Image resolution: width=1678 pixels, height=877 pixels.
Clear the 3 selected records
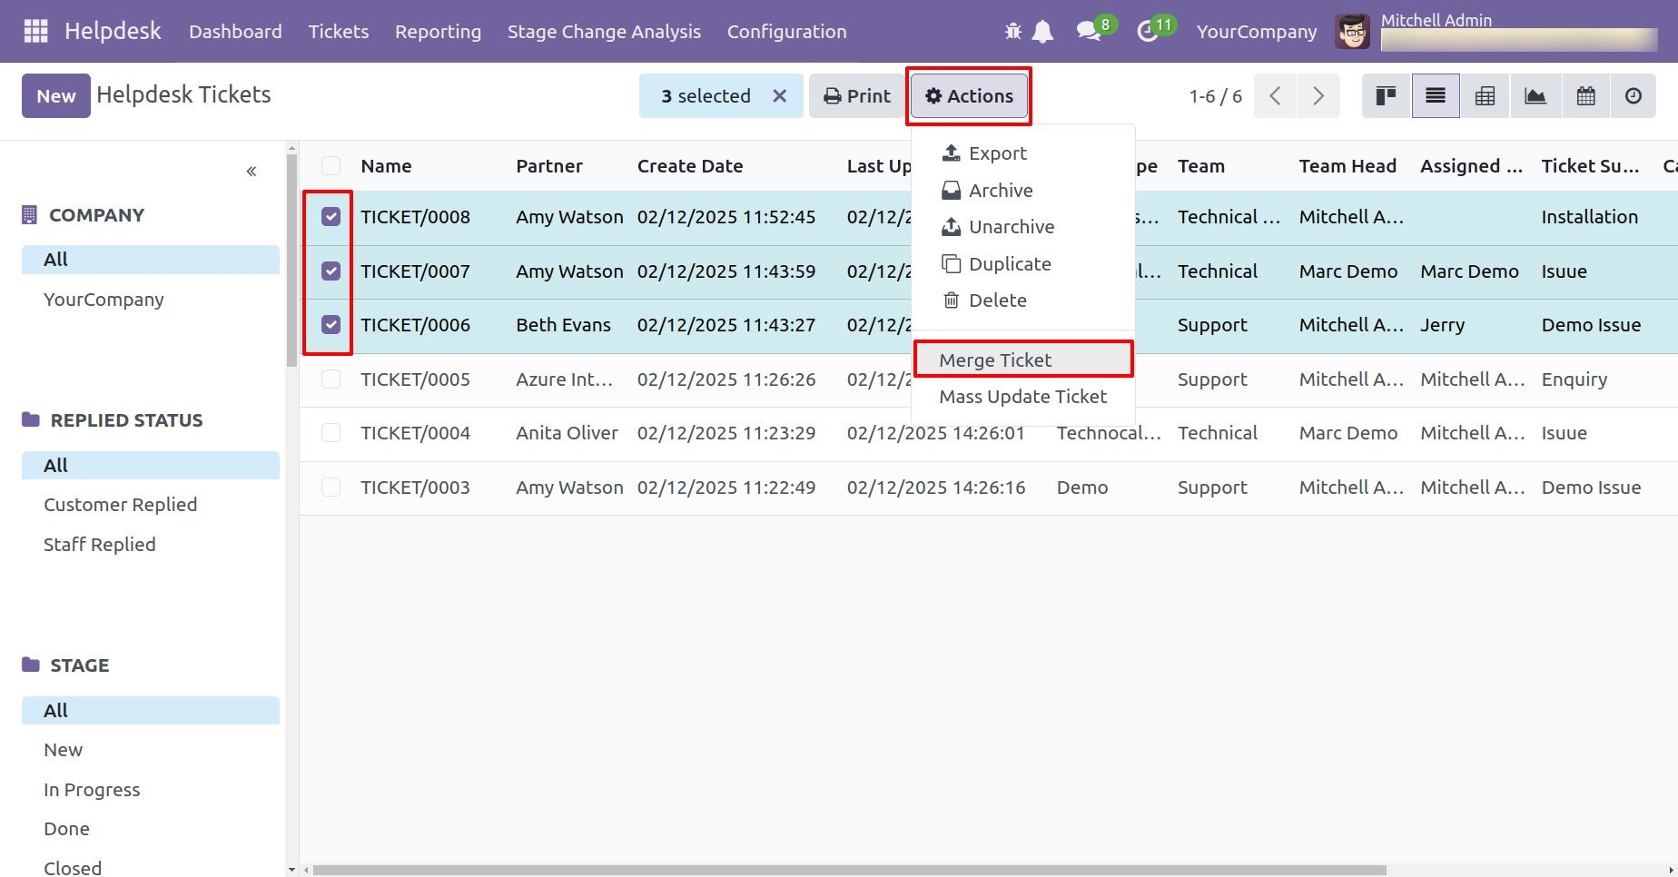tap(779, 96)
